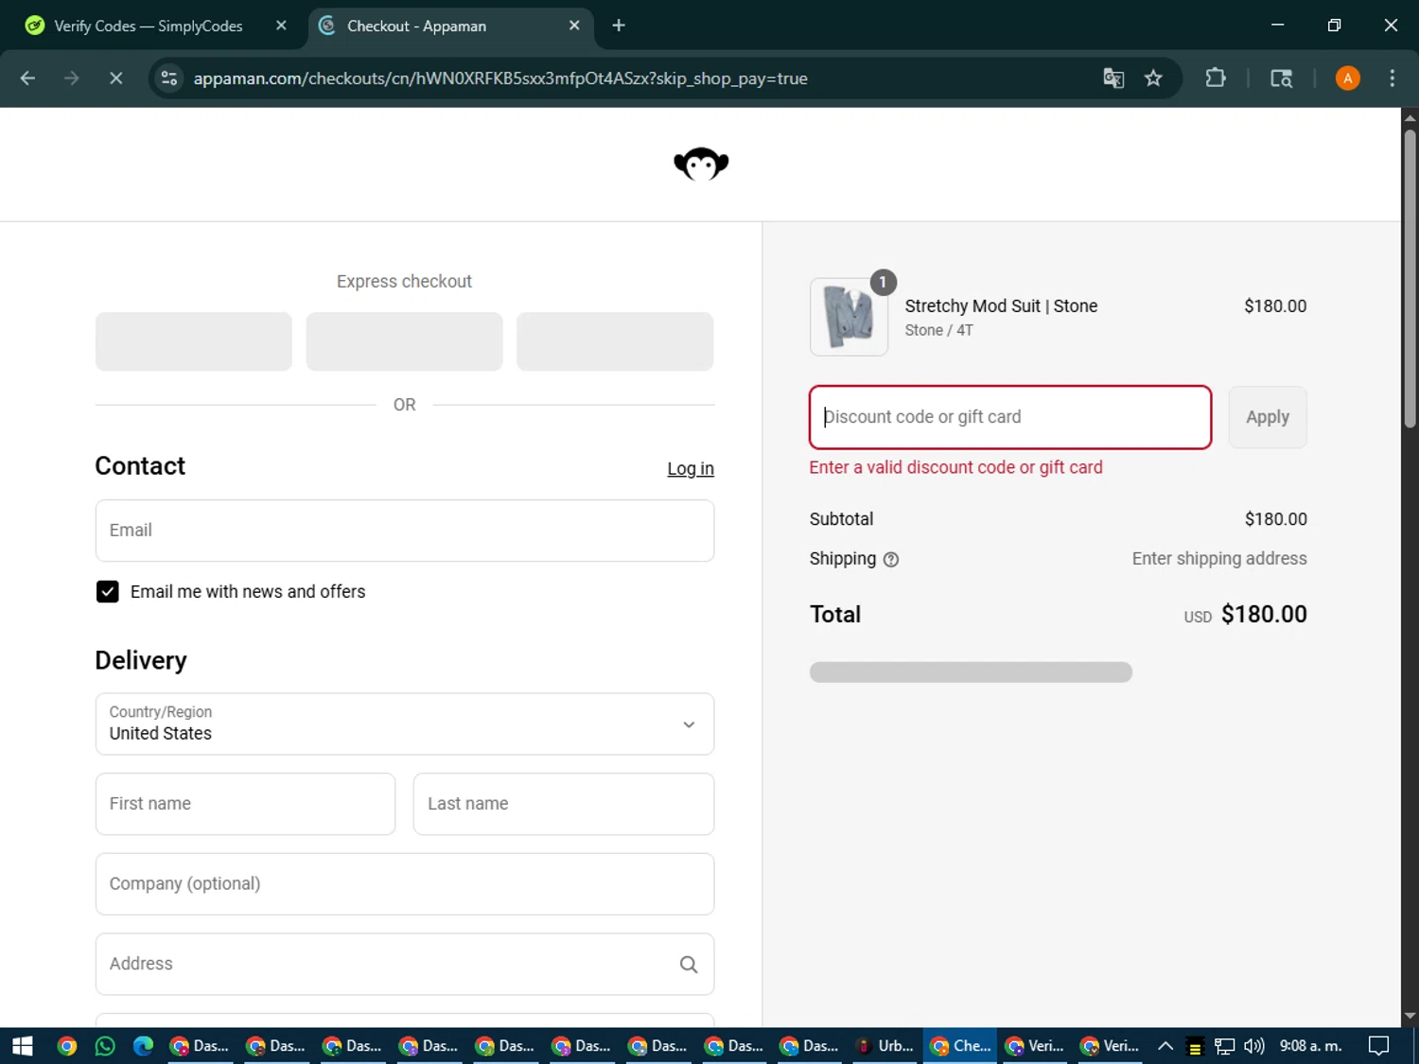Click the middle express checkout button

coord(404,341)
